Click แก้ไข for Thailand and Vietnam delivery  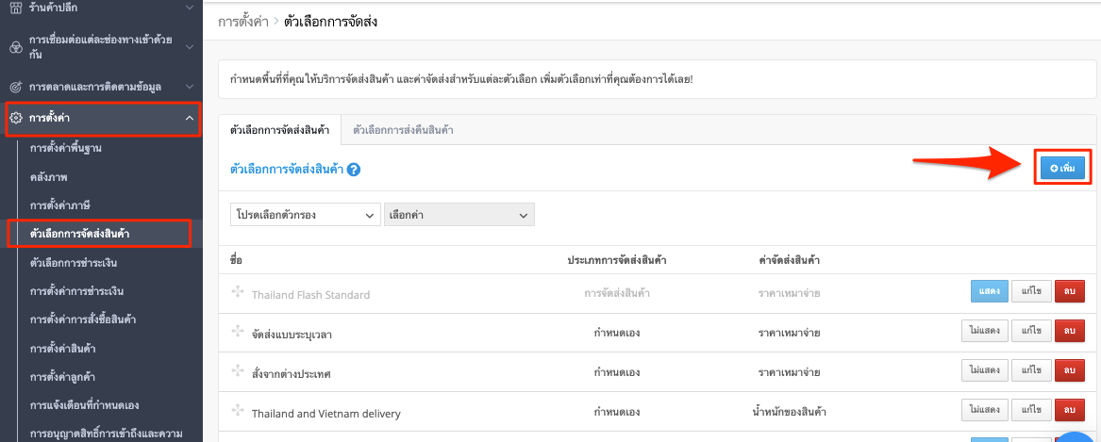click(x=1031, y=409)
